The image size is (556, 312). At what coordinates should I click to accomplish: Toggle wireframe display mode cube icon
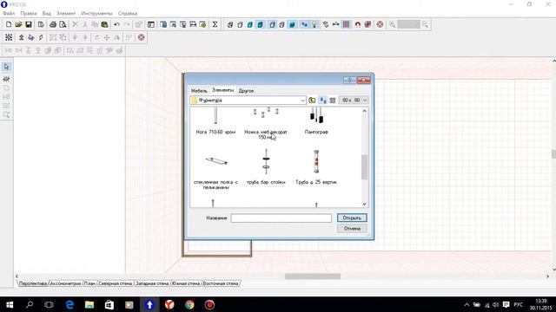[x=230, y=24]
